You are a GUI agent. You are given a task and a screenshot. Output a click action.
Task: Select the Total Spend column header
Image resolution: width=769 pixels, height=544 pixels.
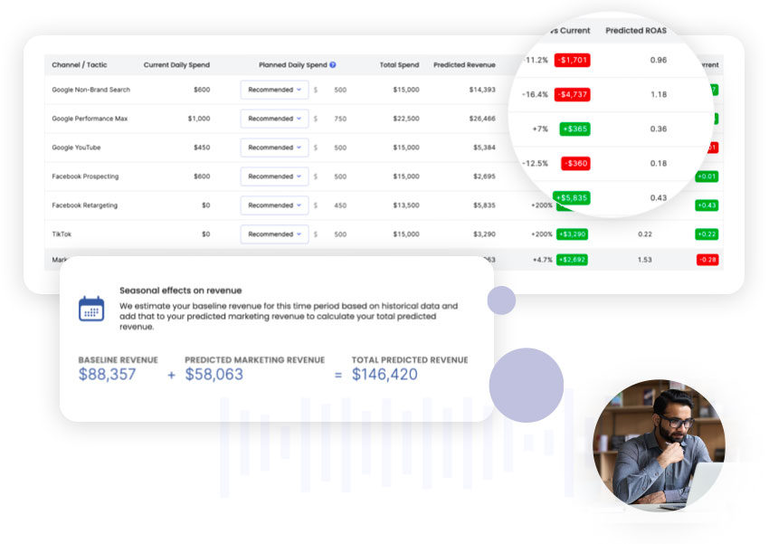pyautogui.click(x=399, y=65)
